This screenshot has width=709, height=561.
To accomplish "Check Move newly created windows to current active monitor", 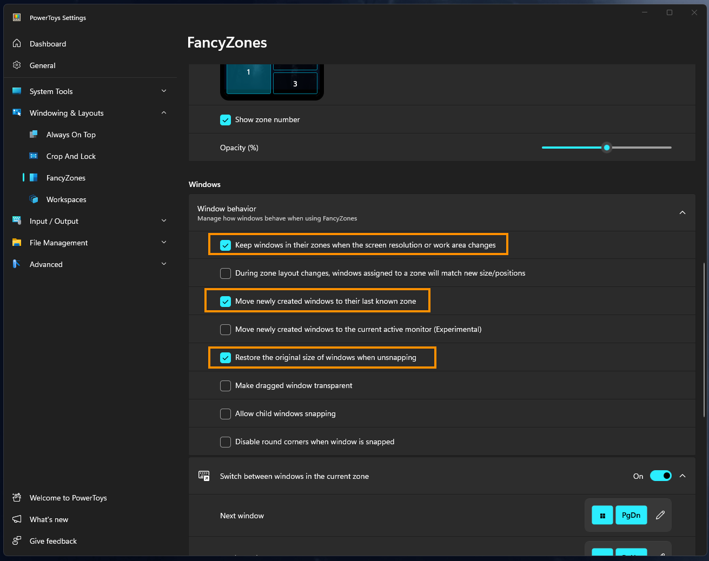I will [226, 329].
